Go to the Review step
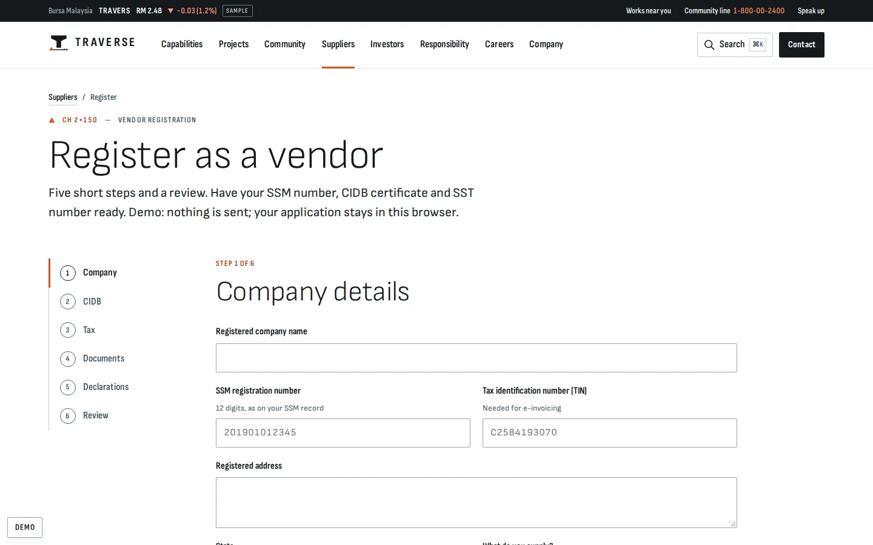873x545 pixels. click(x=96, y=415)
